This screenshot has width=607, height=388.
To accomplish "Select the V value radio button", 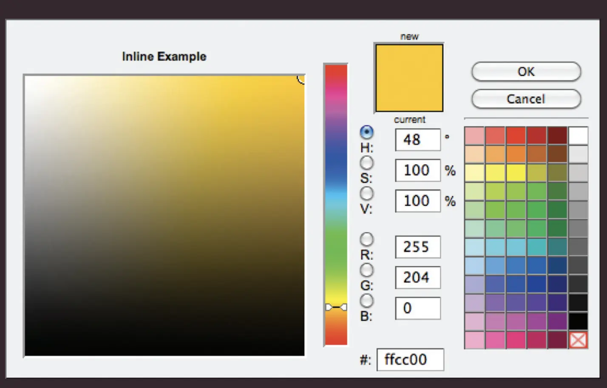I will (x=367, y=194).
